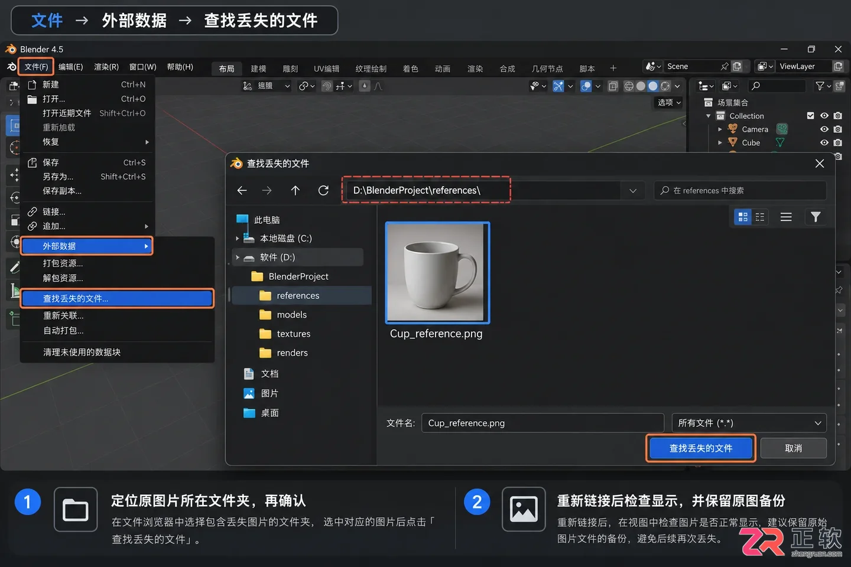This screenshot has width=851, height=567.
Task: Disable Cube in renders
Action: tap(837, 142)
